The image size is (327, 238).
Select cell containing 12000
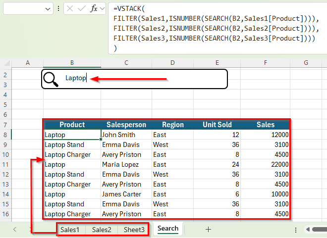click(x=265, y=135)
